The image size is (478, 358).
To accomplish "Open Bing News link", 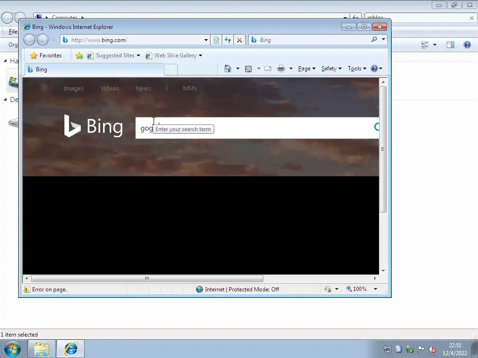I will (143, 88).
